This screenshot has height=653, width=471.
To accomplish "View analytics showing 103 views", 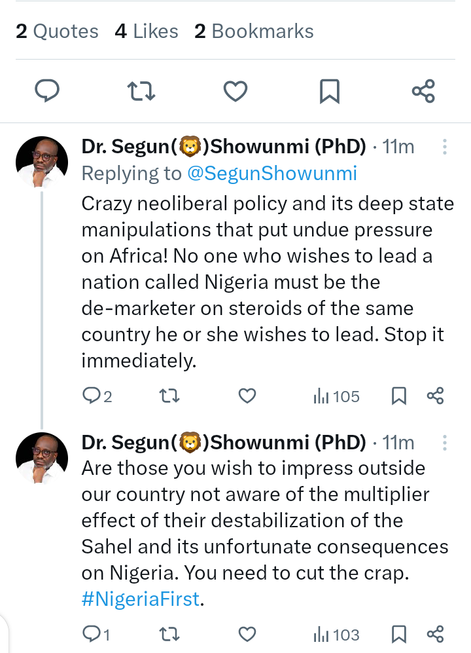I will click(x=336, y=635).
